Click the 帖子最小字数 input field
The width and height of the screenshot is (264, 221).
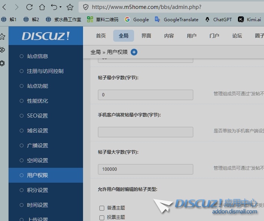pyautogui.click(x=146, y=95)
